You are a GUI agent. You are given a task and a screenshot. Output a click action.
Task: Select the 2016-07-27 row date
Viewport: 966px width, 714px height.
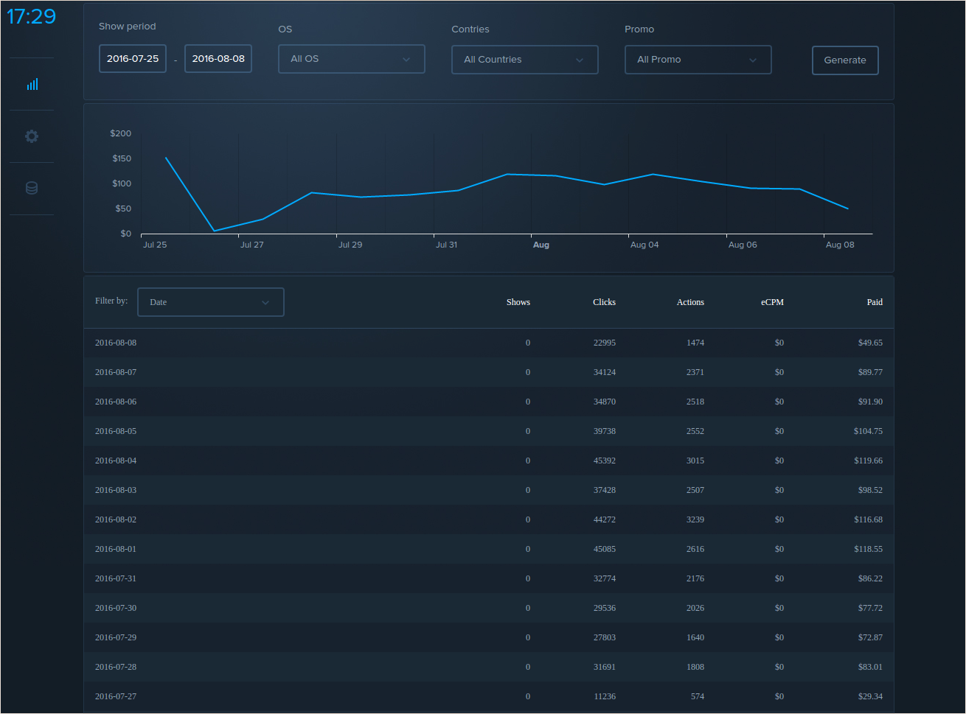pos(116,696)
